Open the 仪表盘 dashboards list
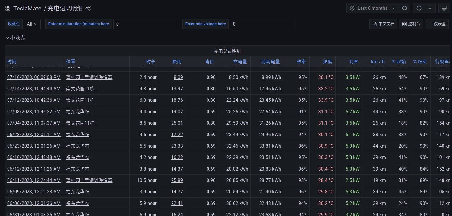The width and height of the screenshot is (452, 216). click(437, 24)
